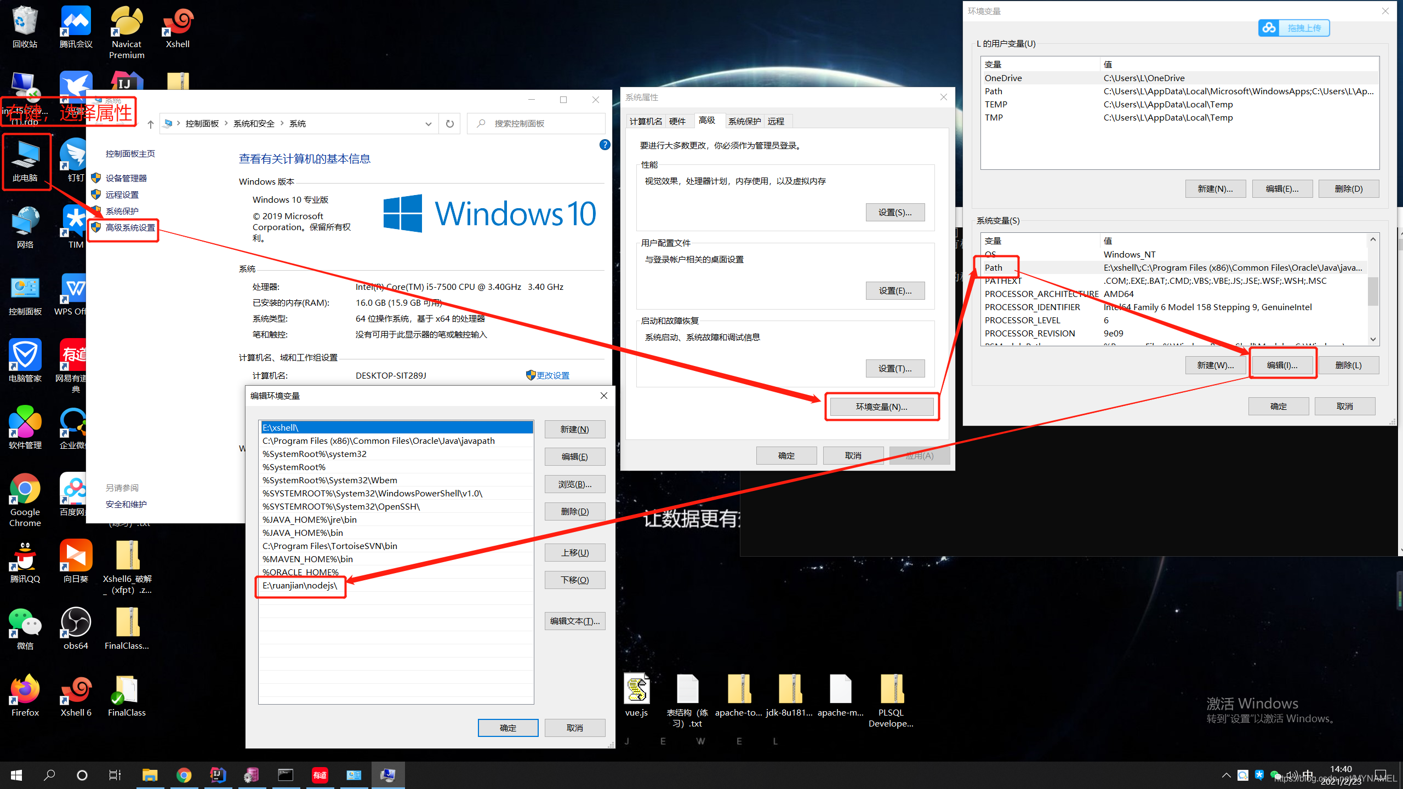The width and height of the screenshot is (1403, 789).
Task: Click 上移(U) button in the path editor
Action: [574, 552]
